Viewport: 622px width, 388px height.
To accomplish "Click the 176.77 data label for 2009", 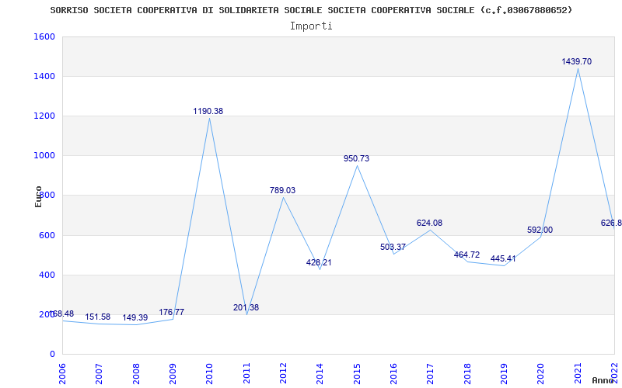I will (x=171, y=312).
